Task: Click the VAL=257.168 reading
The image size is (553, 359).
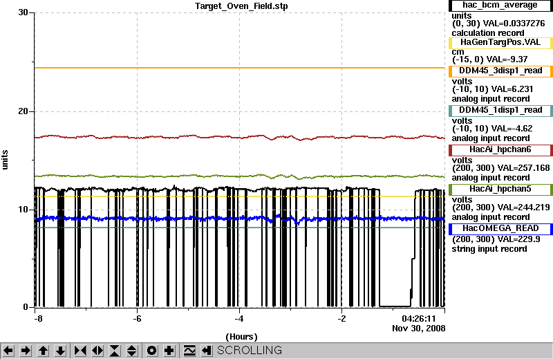Action: pos(521,168)
